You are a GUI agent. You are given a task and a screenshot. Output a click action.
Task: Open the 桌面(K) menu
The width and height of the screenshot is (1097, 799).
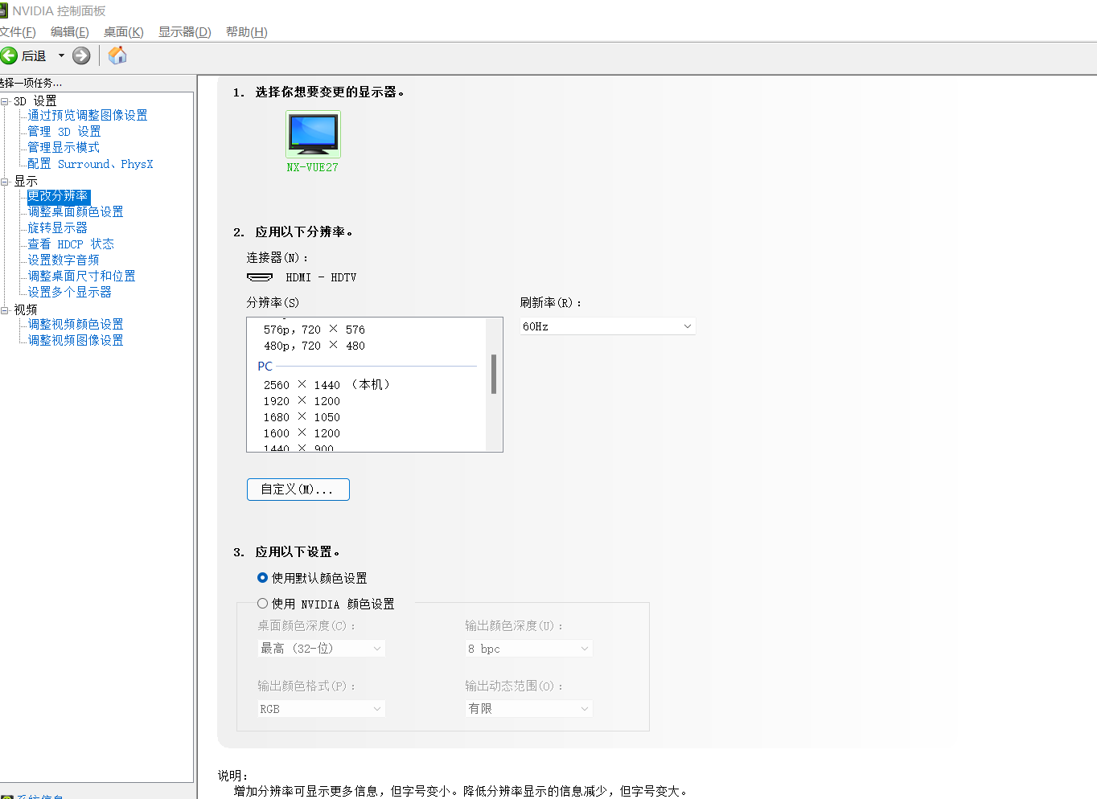(123, 32)
